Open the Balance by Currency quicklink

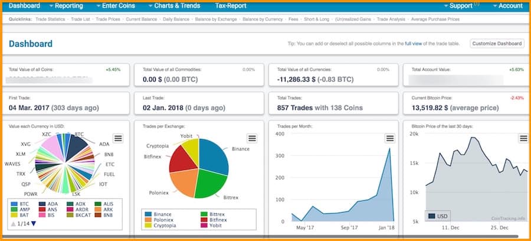(x=263, y=19)
